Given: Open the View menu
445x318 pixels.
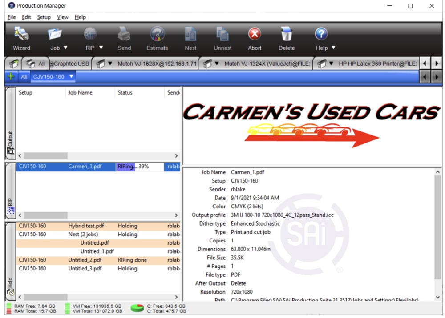Looking at the screenshot, I should [x=62, y=17].
